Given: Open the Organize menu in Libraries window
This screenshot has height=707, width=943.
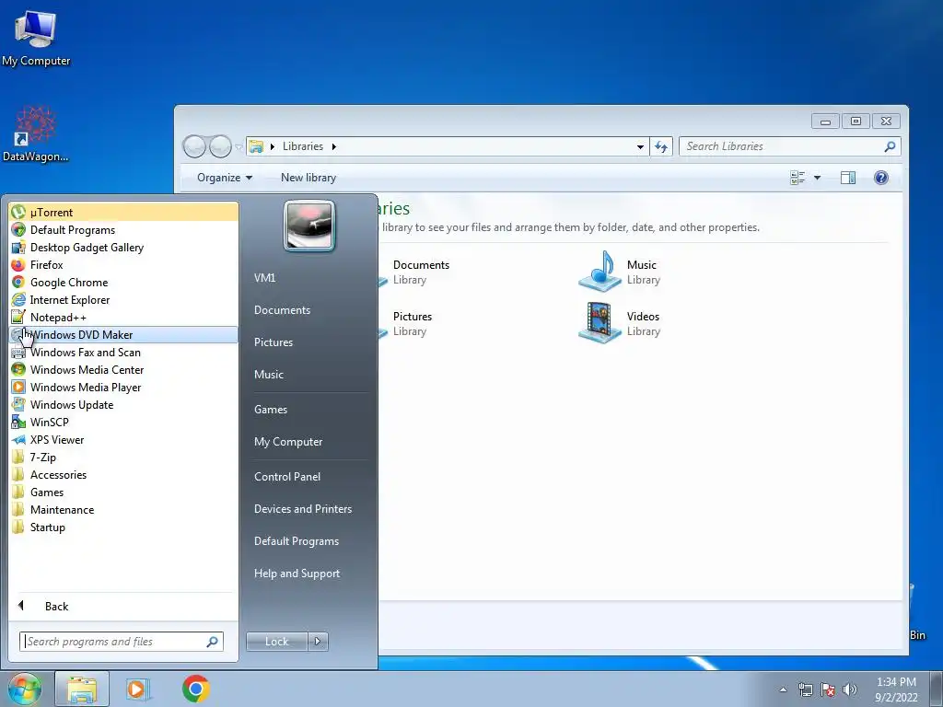Looking at the screenshot, I should point(225,178).
